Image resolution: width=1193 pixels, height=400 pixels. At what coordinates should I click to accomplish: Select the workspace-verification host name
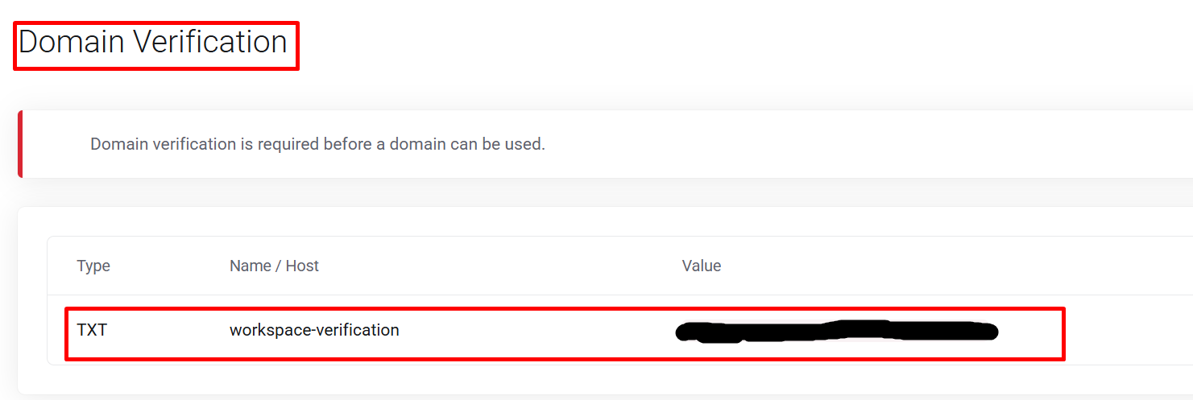(314, 330)
